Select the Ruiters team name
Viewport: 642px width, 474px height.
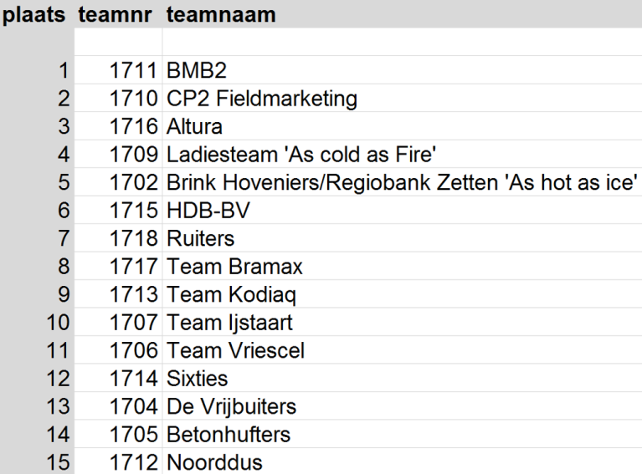tap(201, 239)
